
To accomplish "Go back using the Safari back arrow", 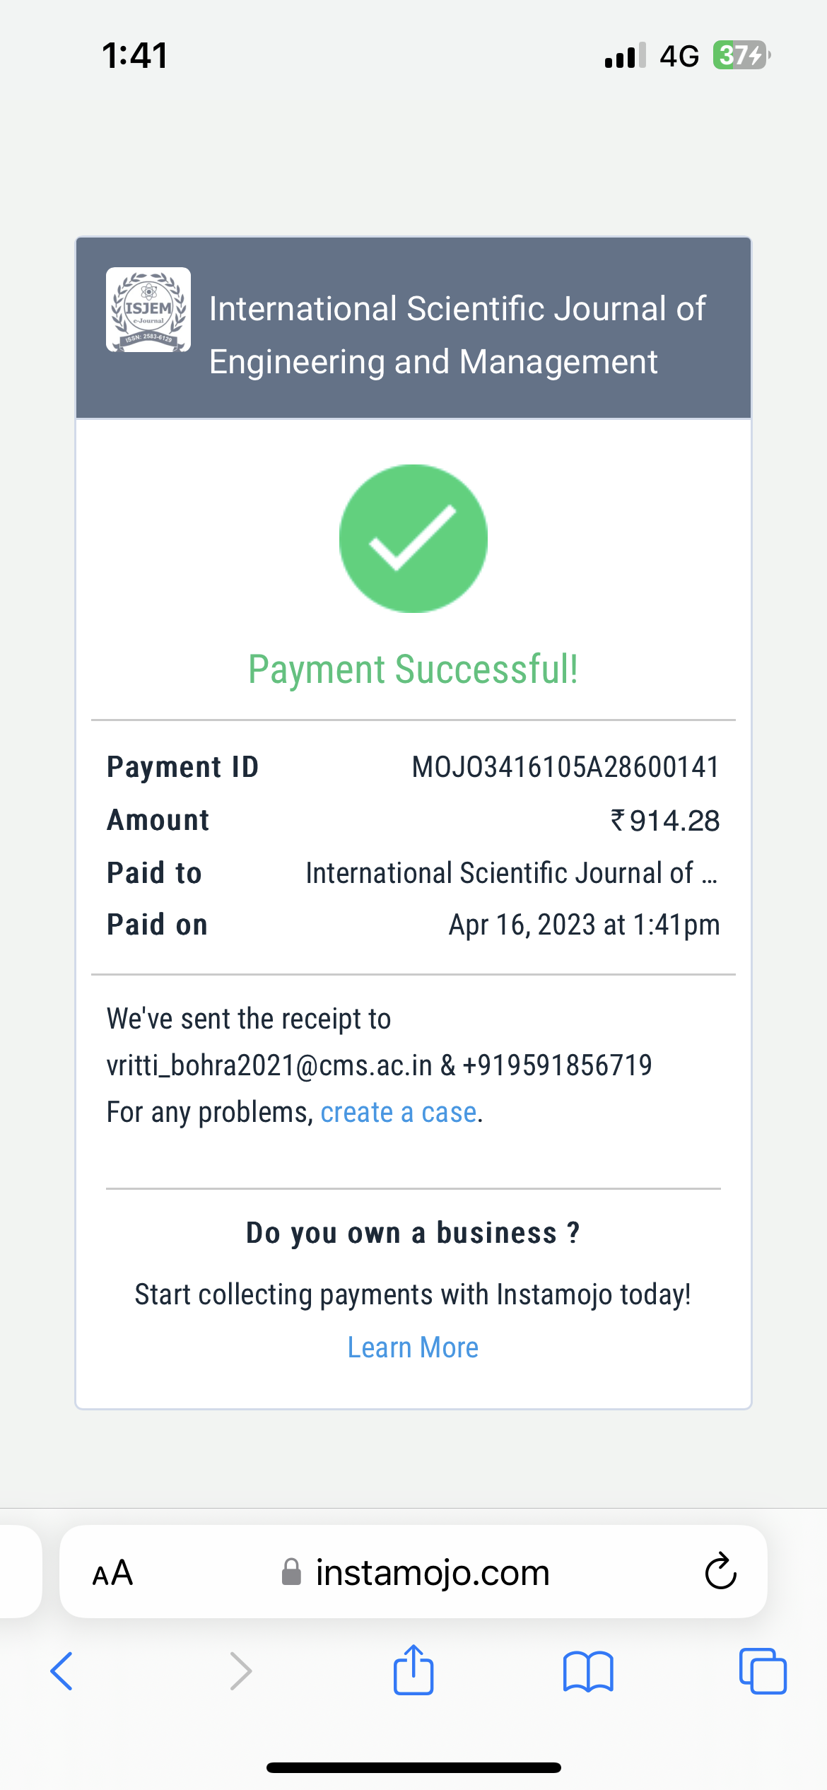I will pos(62,1672).
